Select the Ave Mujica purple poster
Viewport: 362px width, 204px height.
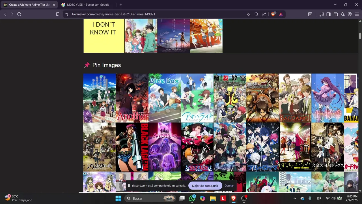pos(165,147)
